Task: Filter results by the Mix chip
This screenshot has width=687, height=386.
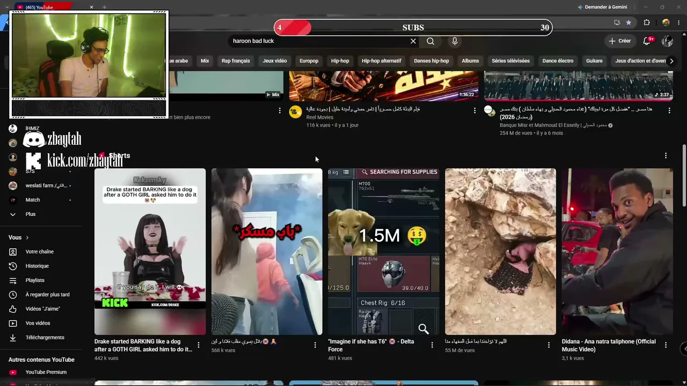Action: tap(205, 61)
